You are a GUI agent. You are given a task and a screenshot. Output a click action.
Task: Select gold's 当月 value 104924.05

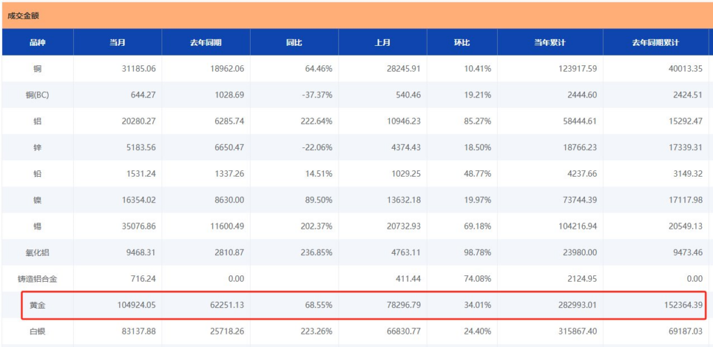click(x=136, y=306)
